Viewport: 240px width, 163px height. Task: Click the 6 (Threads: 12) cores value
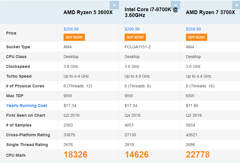[78, 86]
